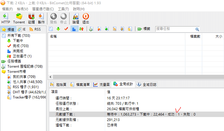Click the RSS torrents filter icon
The image size is (224, 131).
tap(114, 29)
